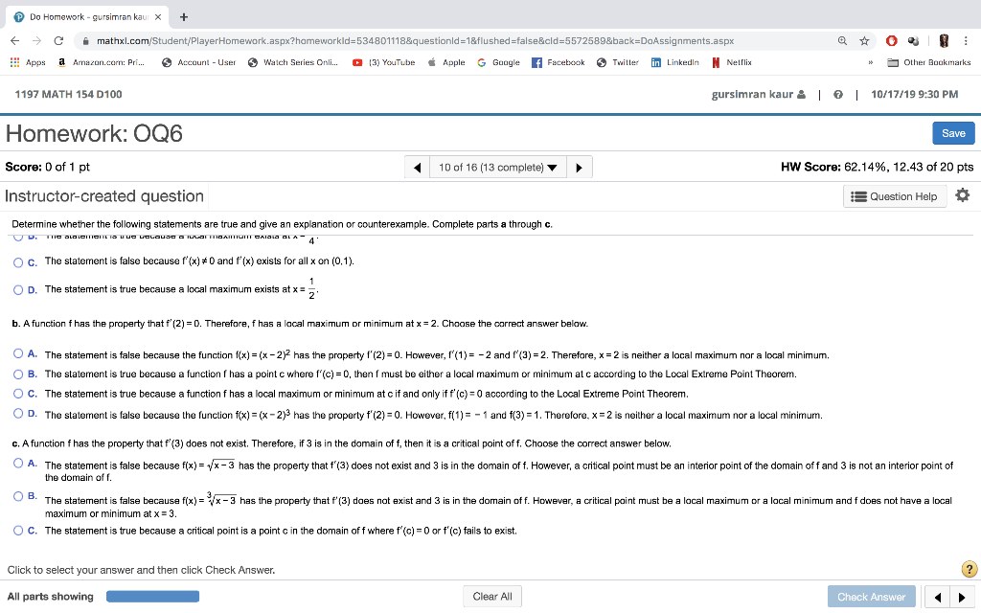
Task: Click the All parts showing progress bar
Action: click(152, 596)
